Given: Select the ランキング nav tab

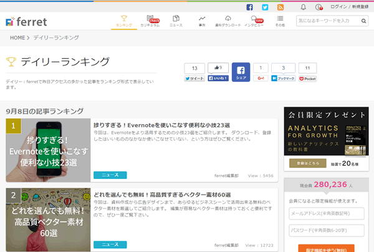Looking at the screenshot, I should click(124, 21).
